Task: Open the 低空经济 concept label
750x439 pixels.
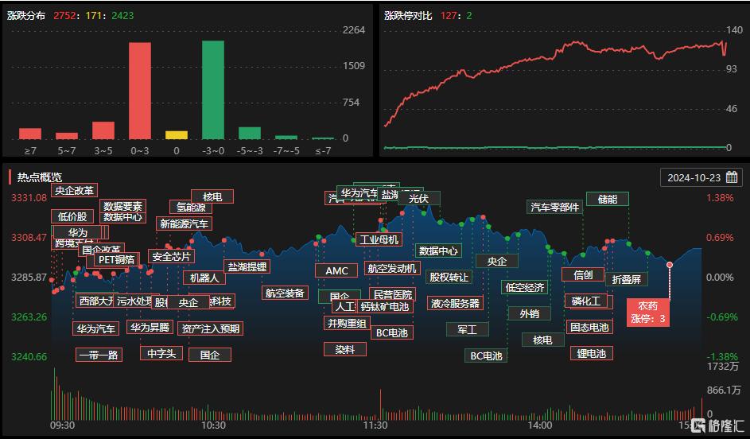Action: coord(525,287)
